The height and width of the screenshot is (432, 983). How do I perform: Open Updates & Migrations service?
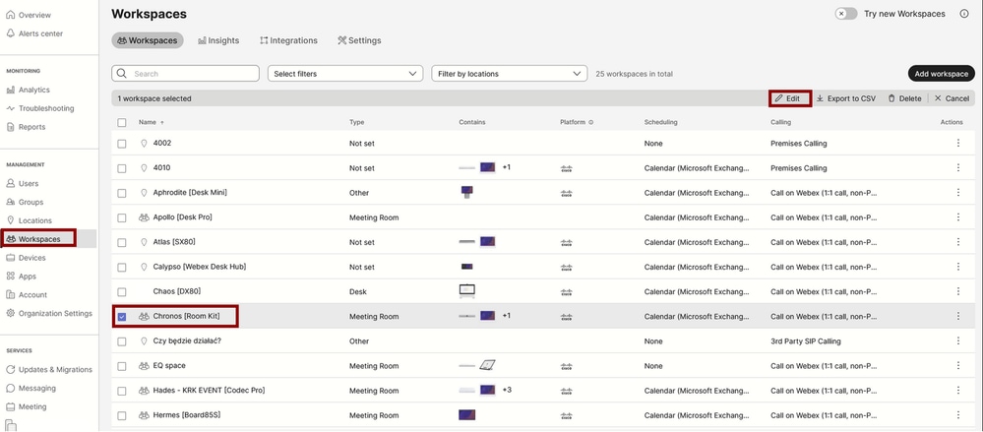pos(49,369)
